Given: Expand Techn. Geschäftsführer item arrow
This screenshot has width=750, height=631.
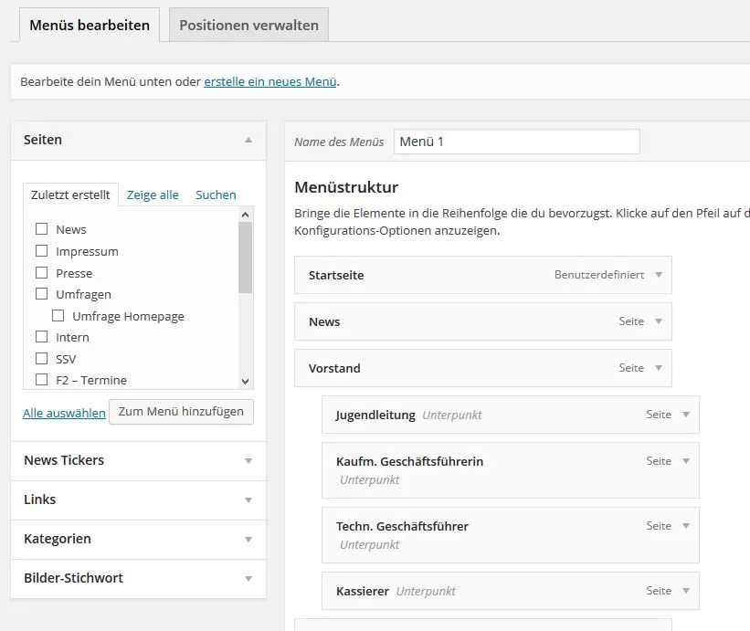Looking at the screenshot, I should [x=686, y=526].
